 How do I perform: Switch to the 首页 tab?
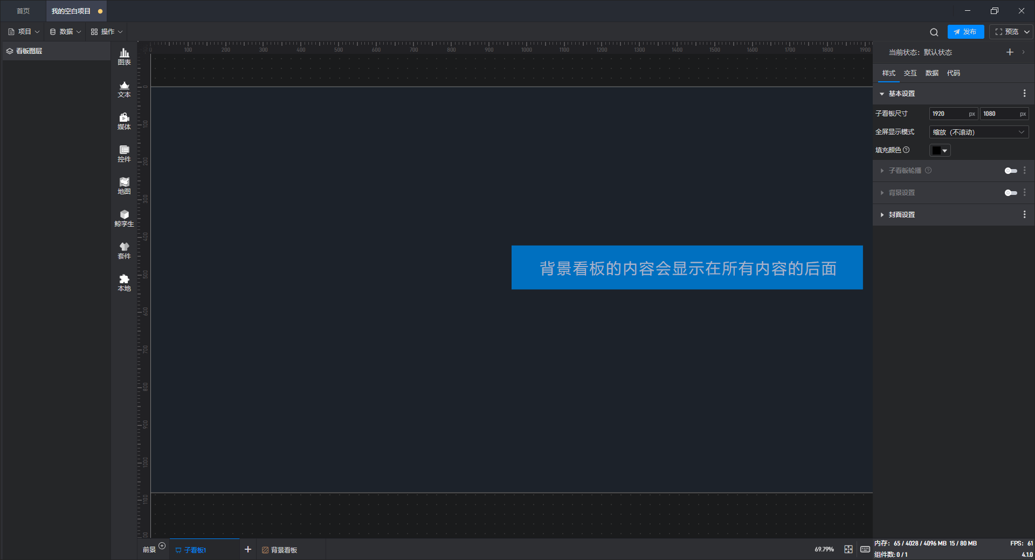tap(23, 11)
